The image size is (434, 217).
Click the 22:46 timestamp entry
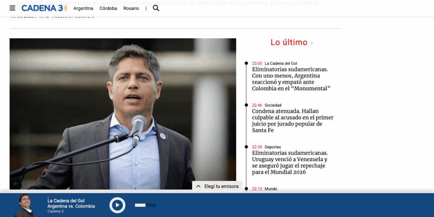click(x=257, y=105)
